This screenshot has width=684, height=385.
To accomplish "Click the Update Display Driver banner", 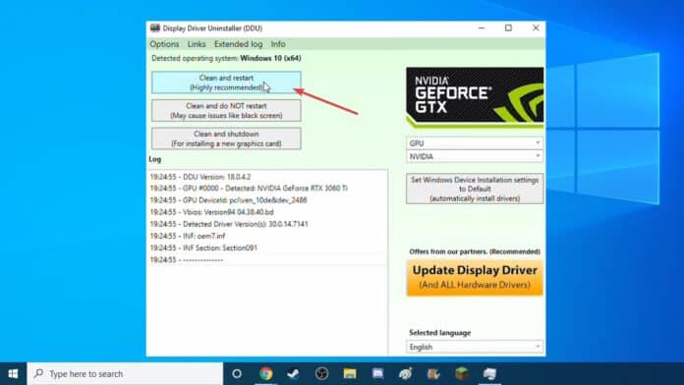I will pos(475,278).
